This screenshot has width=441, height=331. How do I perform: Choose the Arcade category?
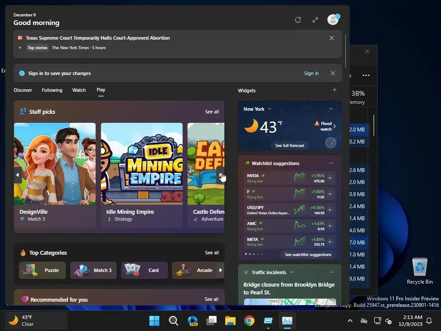pos(194,270)
